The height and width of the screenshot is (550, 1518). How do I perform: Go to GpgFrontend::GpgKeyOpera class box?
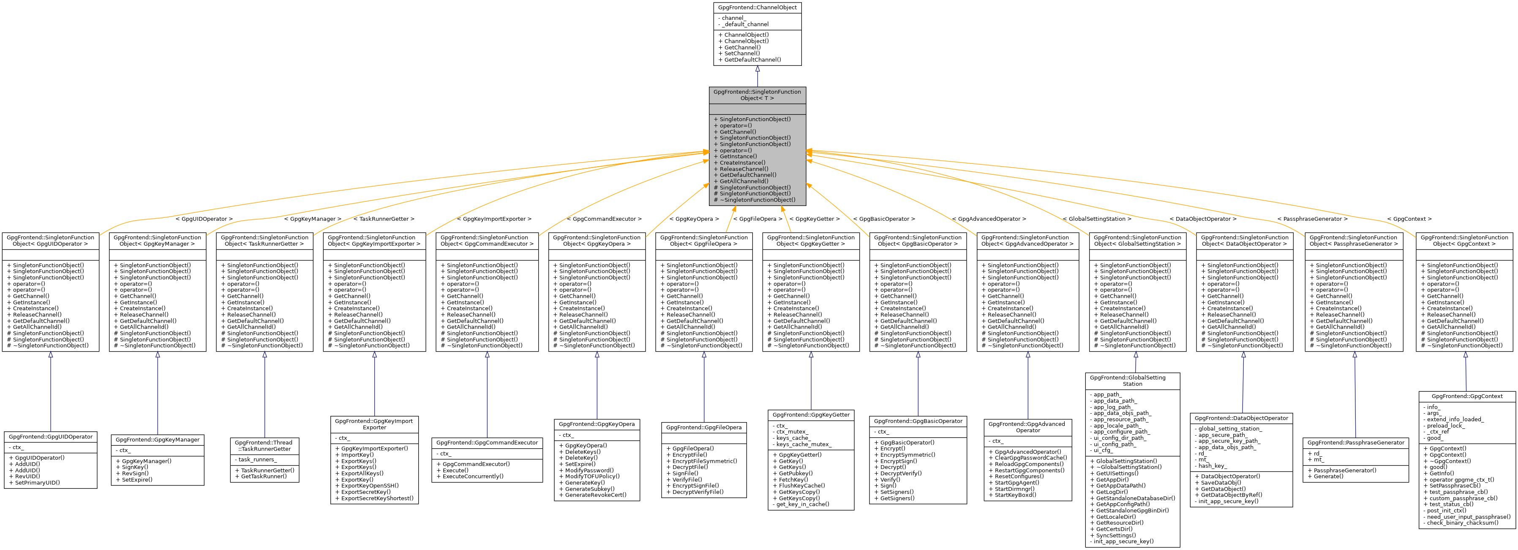pos(597,460)
